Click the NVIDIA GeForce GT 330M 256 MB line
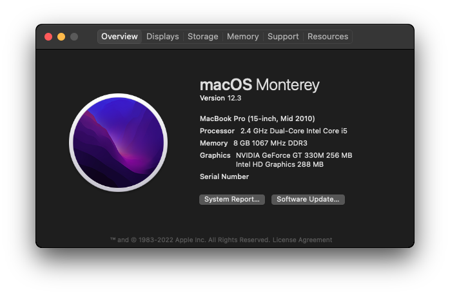This screenshot has height=295, width=450. pos(294,155)
